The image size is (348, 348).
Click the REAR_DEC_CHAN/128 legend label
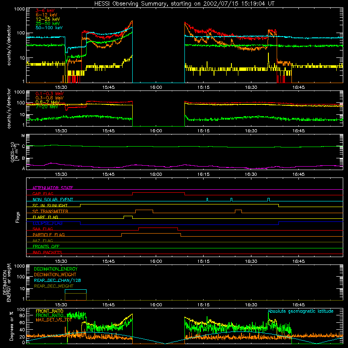(57, 280)
